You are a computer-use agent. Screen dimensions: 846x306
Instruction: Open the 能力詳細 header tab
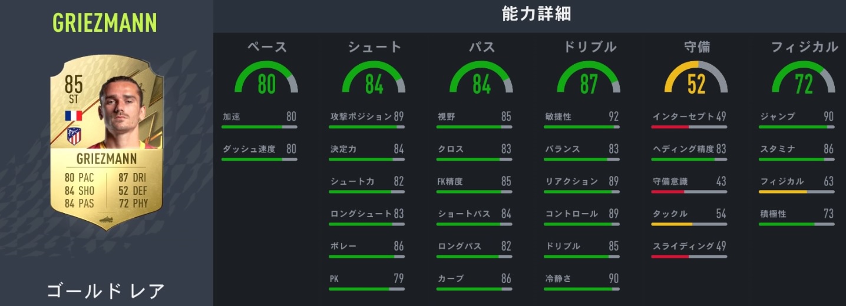(x=536, y=15)
